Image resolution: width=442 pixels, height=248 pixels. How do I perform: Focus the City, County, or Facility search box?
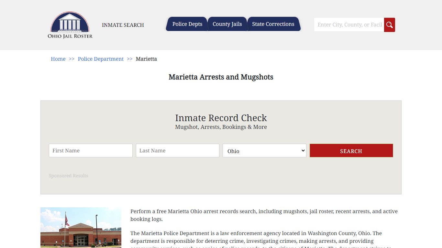pos(349,25)
